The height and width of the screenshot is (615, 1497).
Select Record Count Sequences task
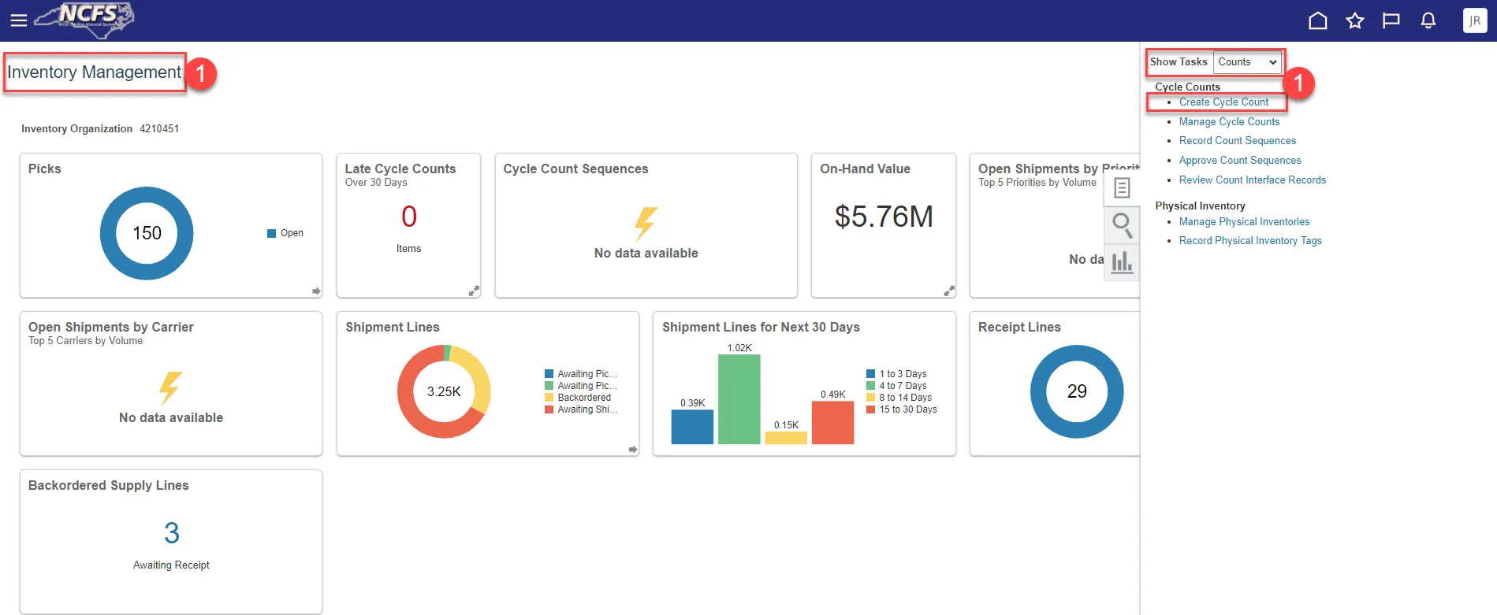point(1237,141)
